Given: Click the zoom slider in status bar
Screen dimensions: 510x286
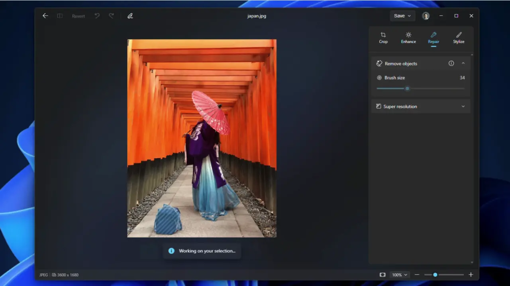Looking at the screenshot, I should [x=444, y=274].
